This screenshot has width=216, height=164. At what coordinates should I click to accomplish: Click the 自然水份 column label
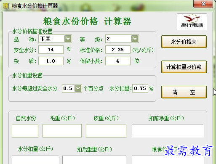26,118
